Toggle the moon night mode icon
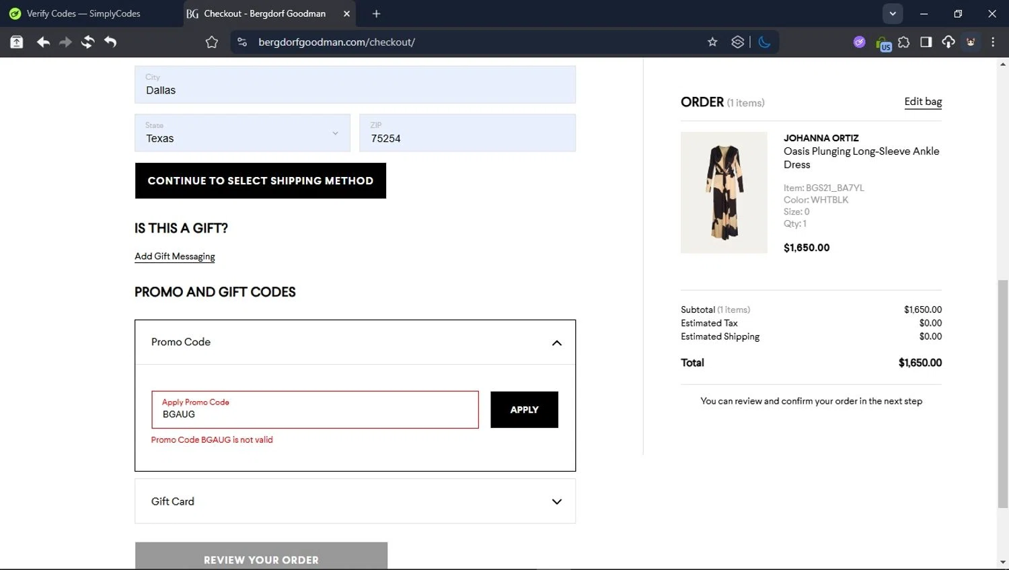Viewport: 1009px width, 570px height. pos(764,42)
